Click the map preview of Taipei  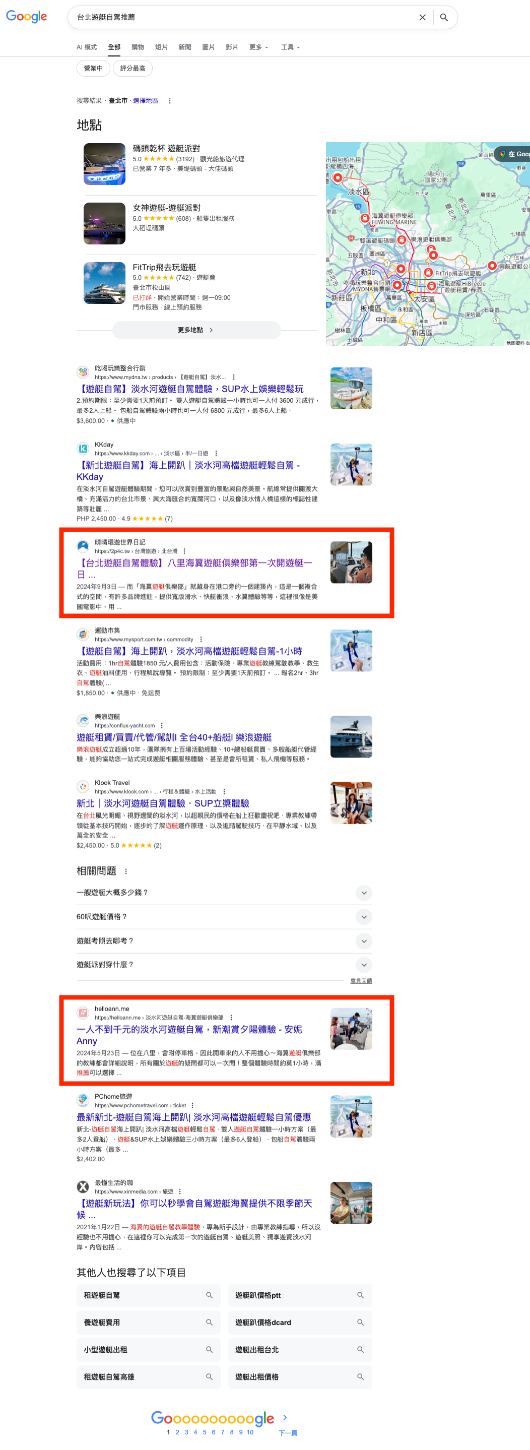coord(427,244)
